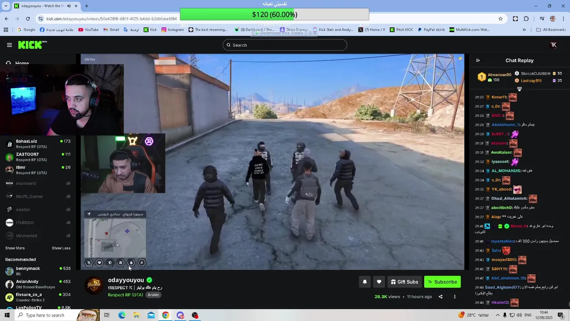The width and height of the screenshot is (570, 321).
Task: Open odayyouyou channel avatar
Action: pyautogui.click(x=94, y=285)
